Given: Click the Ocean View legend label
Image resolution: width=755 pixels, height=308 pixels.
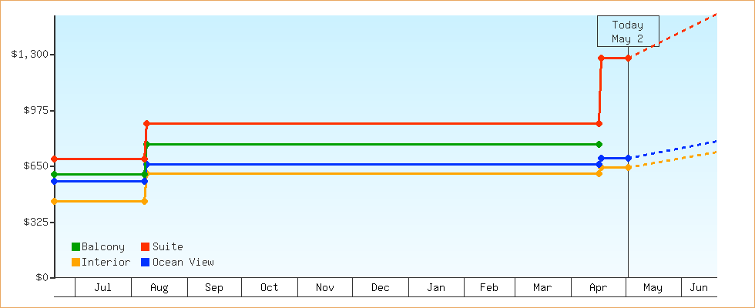Looking at the screenshot, I should [183, 263].
